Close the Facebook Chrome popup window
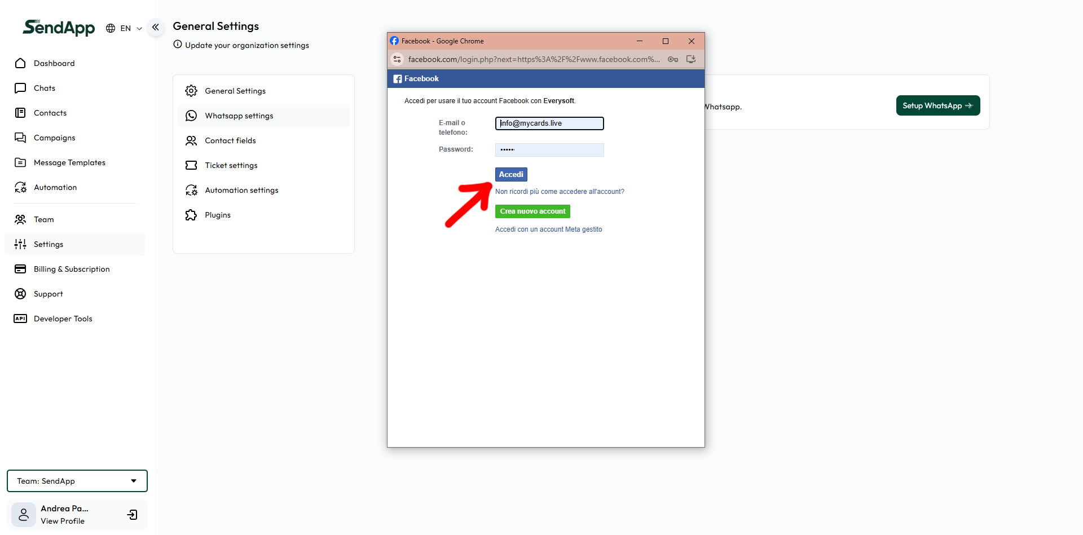1083x535 pixels. [692, 41]
